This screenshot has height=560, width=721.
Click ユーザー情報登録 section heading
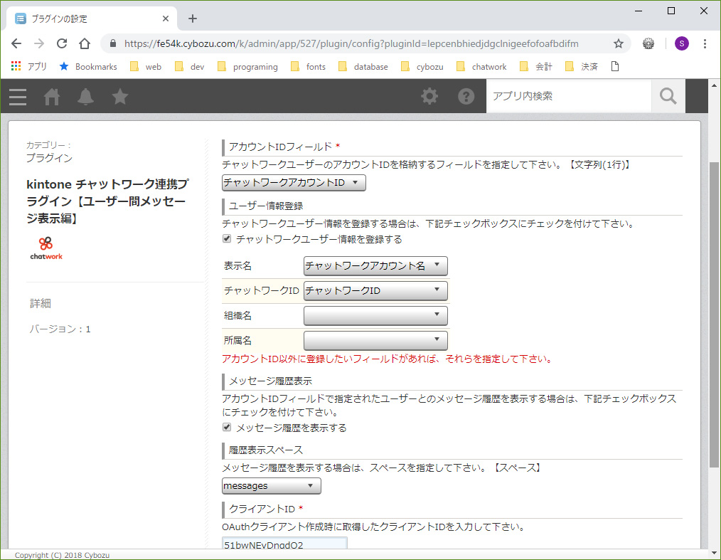pyautogui.click(x=266, y=206)
